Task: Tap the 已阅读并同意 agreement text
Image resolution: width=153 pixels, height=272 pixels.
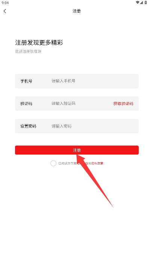Action: pyautogui.click(x=67, y=163)
